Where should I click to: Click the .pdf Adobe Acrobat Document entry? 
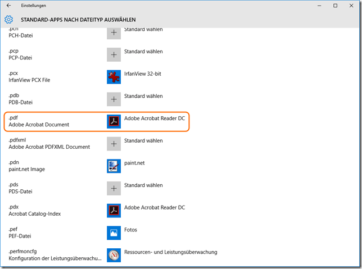[39, 121]
